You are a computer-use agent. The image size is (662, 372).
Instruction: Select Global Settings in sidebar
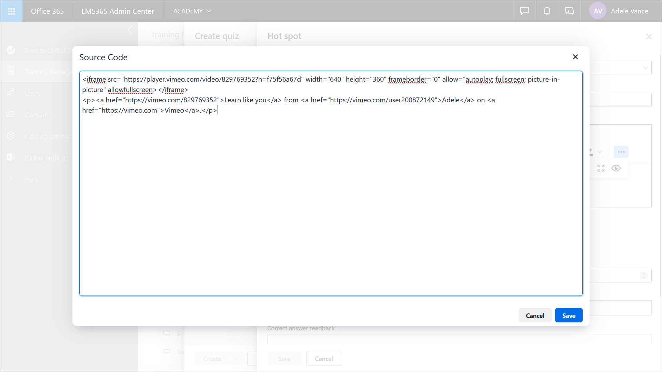click(46, 158)
